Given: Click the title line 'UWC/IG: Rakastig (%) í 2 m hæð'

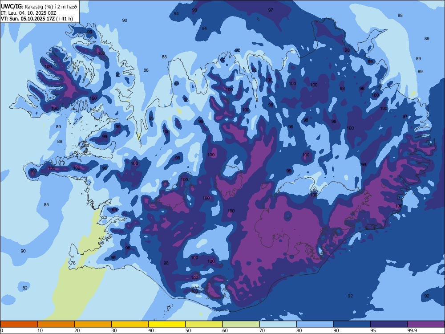Looking at the screenshot, I should [x=39, y=7].
